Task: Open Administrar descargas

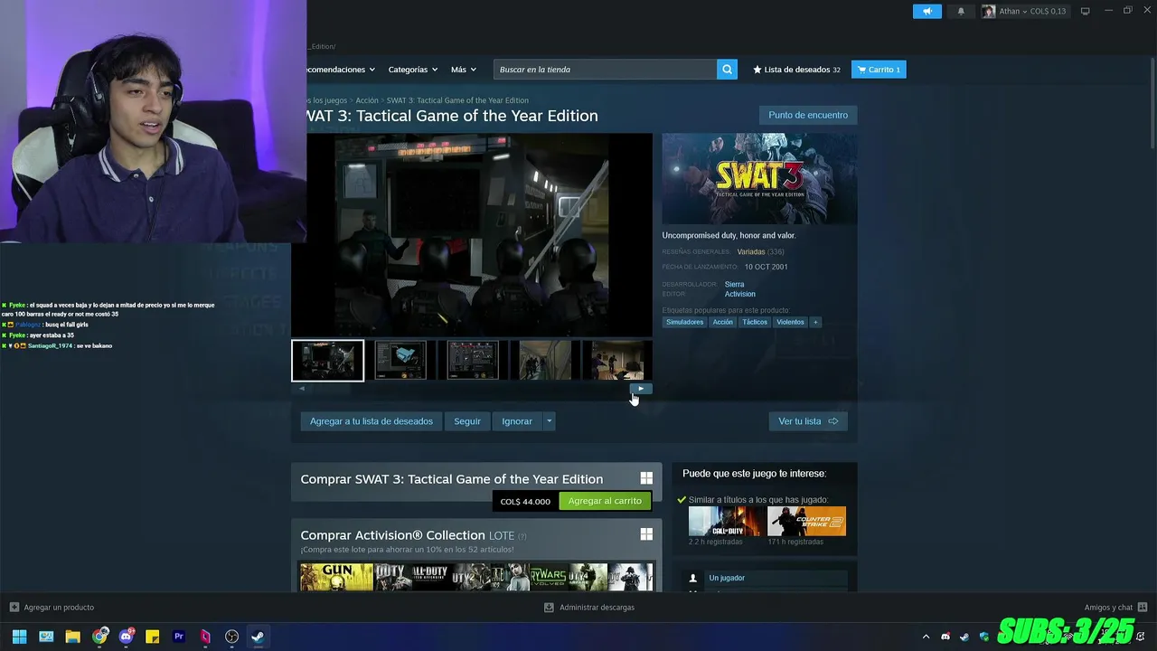Action: 589,608
